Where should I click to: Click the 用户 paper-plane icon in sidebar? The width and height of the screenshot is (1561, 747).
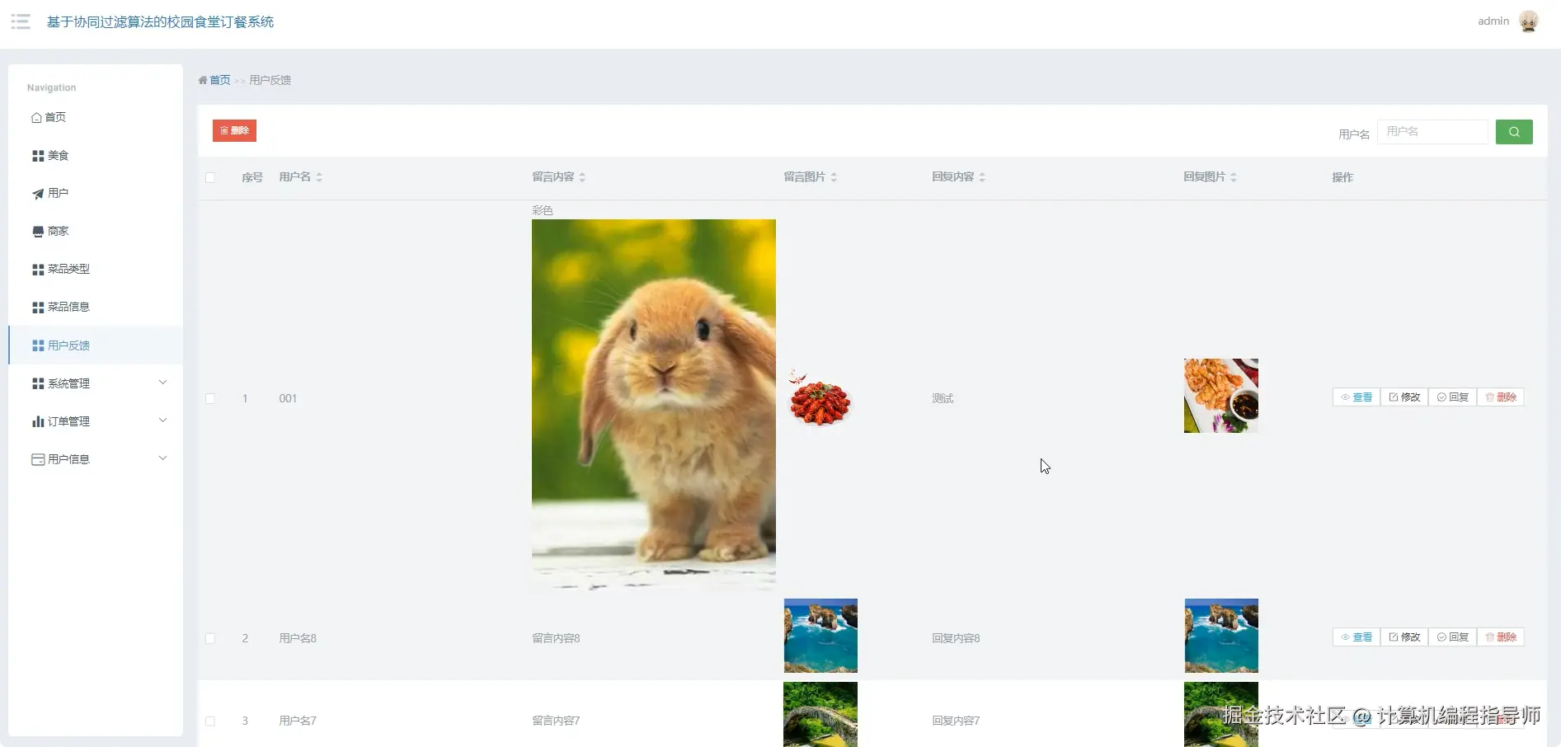(38, 194)
